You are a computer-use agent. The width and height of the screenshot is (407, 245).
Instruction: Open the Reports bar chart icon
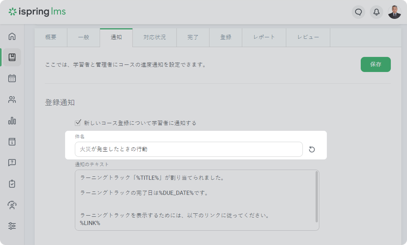pyautogui.click(x=12, y=121)
